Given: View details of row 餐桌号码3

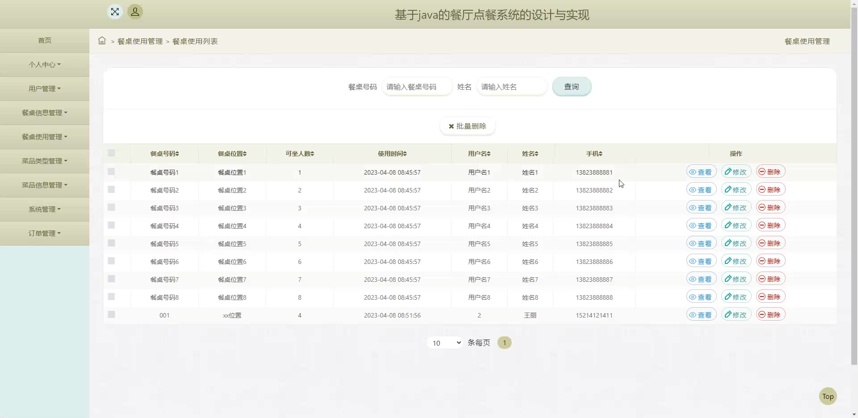Looking at the screenshot, I should [701, 208].
